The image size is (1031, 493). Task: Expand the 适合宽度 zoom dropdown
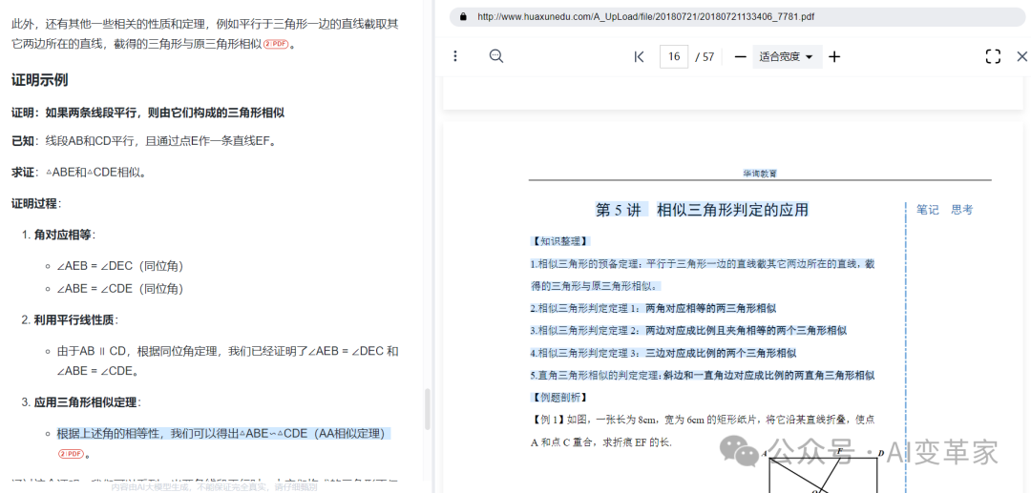coord(786,56)
